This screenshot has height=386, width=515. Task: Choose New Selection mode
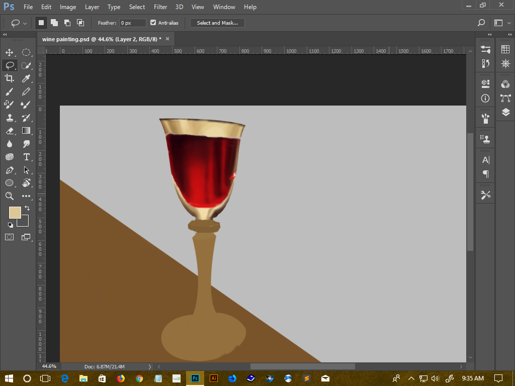[x=41, y=23]
